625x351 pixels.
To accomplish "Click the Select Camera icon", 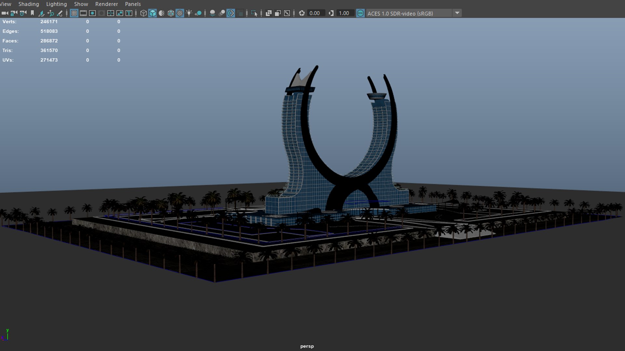I will 5,13.
